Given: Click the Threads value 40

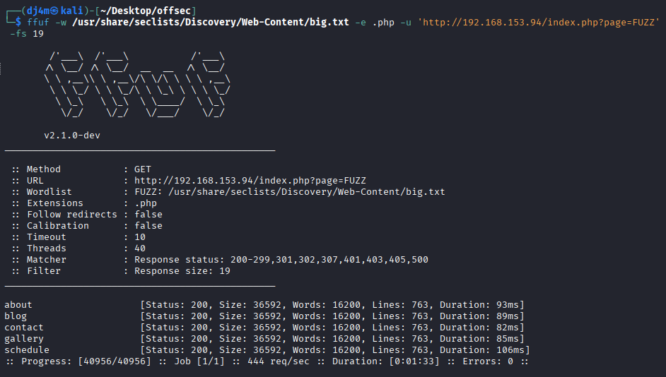Looking at the screenshot, I should 140,249.
